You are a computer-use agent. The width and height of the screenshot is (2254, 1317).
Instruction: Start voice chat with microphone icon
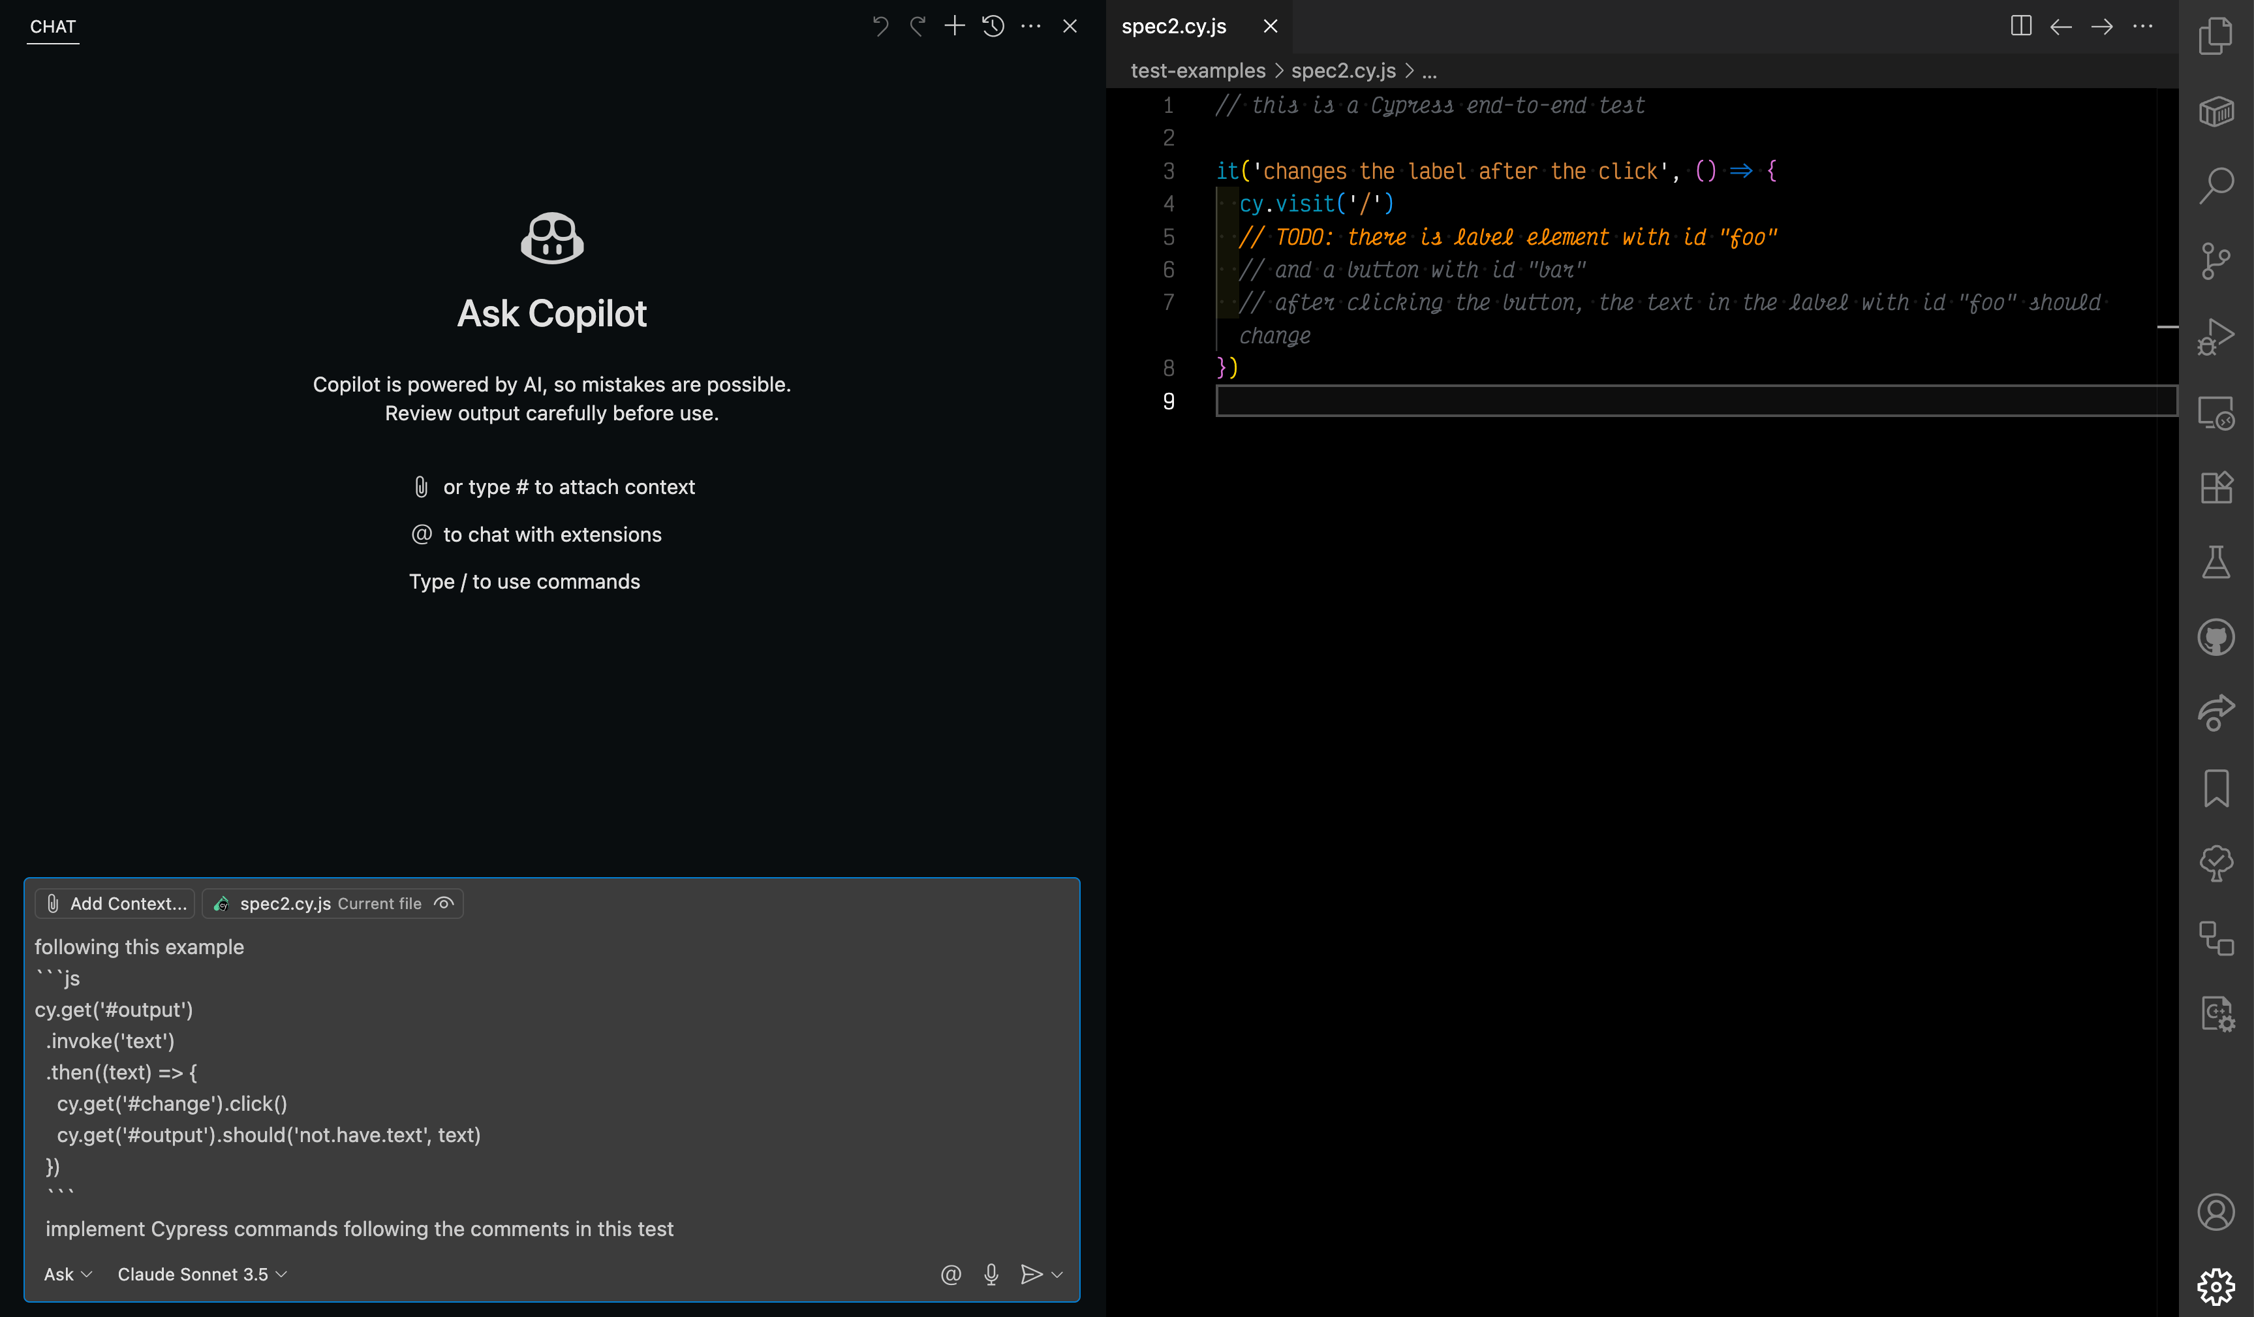click(991, 1274)
